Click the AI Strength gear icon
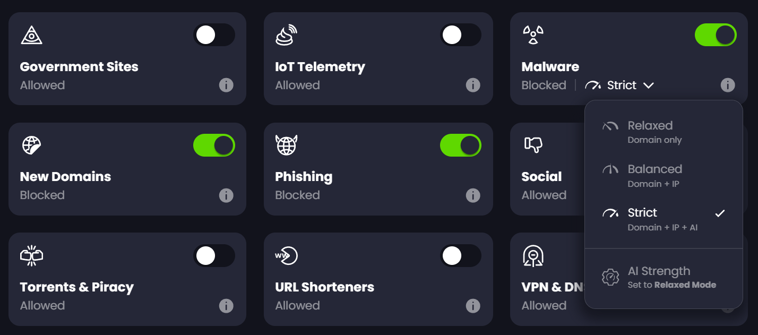758x335 pixels. [610, 277]
